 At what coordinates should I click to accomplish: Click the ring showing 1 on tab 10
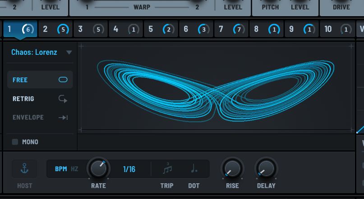point(346,29)
